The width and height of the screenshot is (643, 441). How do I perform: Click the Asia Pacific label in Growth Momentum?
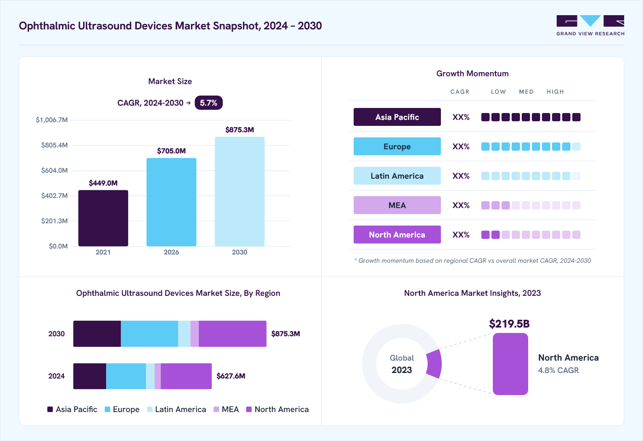[397, 117]
